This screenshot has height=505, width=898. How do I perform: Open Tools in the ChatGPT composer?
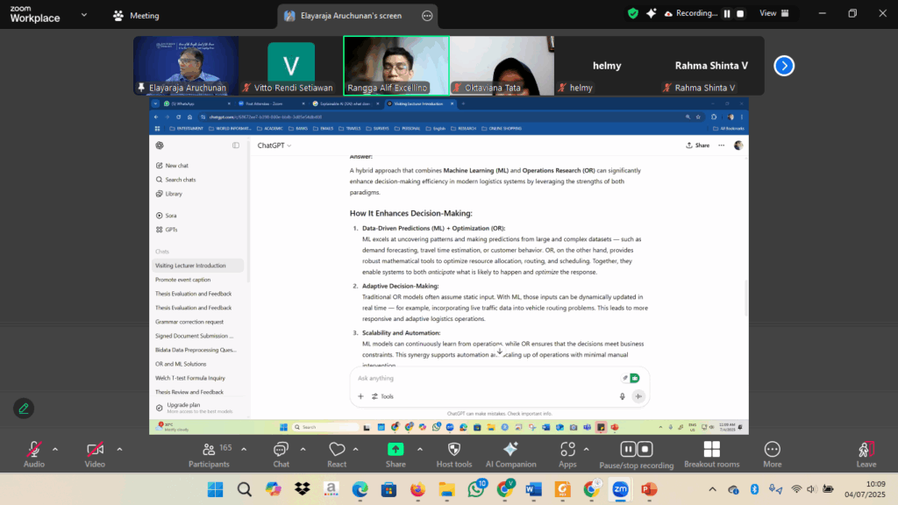(x=382, y=396)
